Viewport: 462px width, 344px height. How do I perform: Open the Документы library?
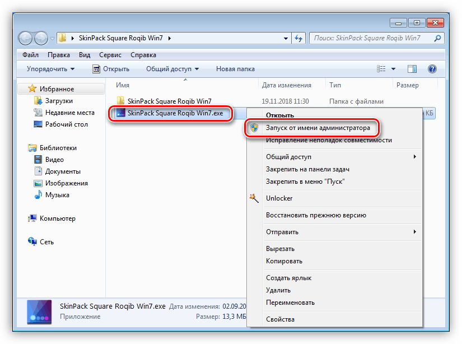coord(63,171)
